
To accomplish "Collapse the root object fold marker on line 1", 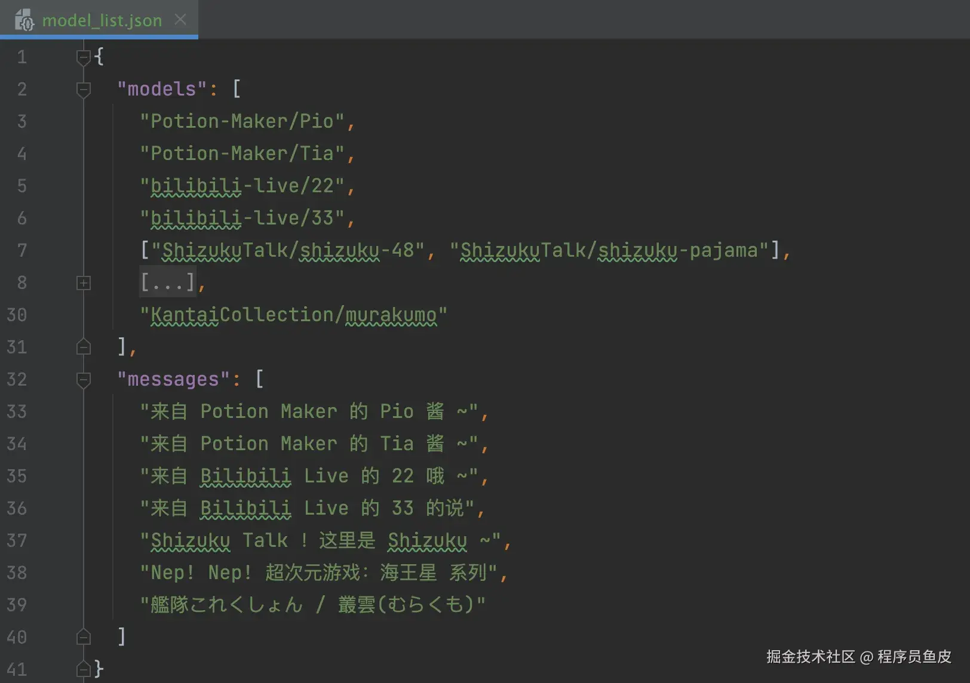I will [84, 57].
